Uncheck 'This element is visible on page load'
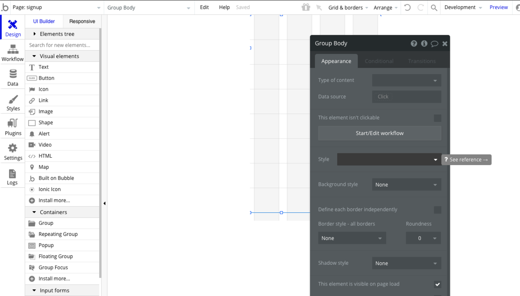The height and width of the screenshot is (296, 520). pos(438,284)
